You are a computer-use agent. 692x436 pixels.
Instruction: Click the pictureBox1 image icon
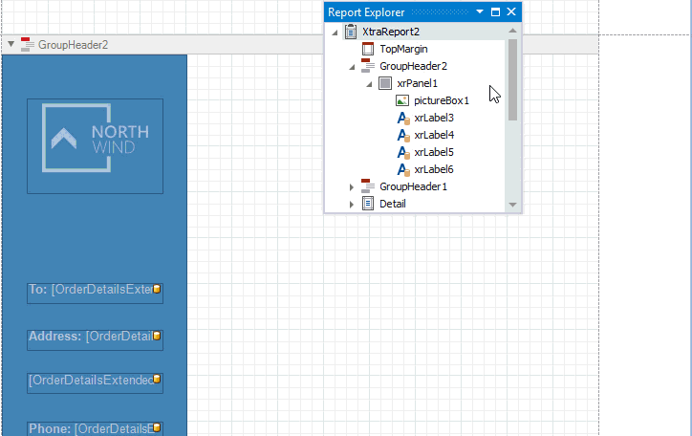point(402,100)
